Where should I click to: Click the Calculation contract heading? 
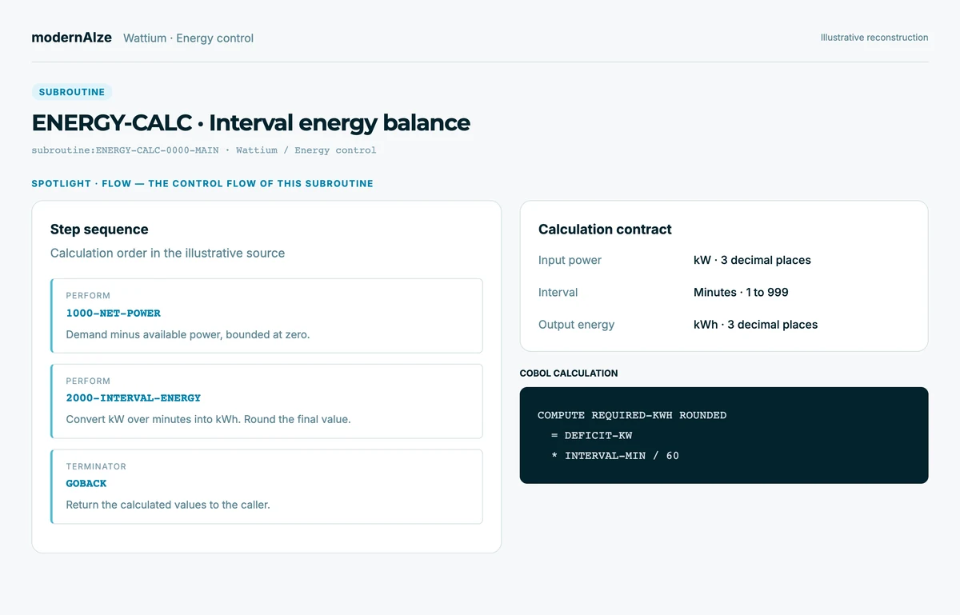pos(605,230)
